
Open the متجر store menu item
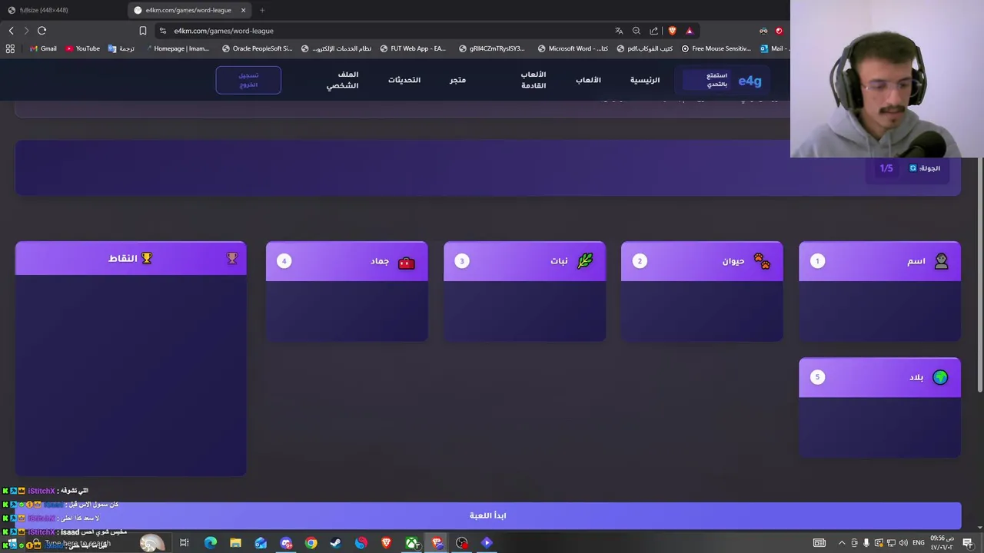458,80
